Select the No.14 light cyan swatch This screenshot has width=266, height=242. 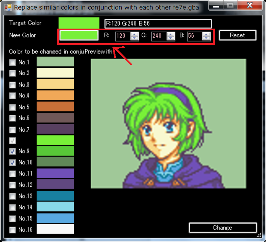(55, 207)
